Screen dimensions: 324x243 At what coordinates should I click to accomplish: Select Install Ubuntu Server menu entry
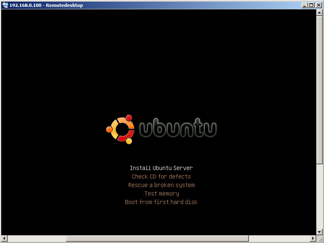click(161, 168)
